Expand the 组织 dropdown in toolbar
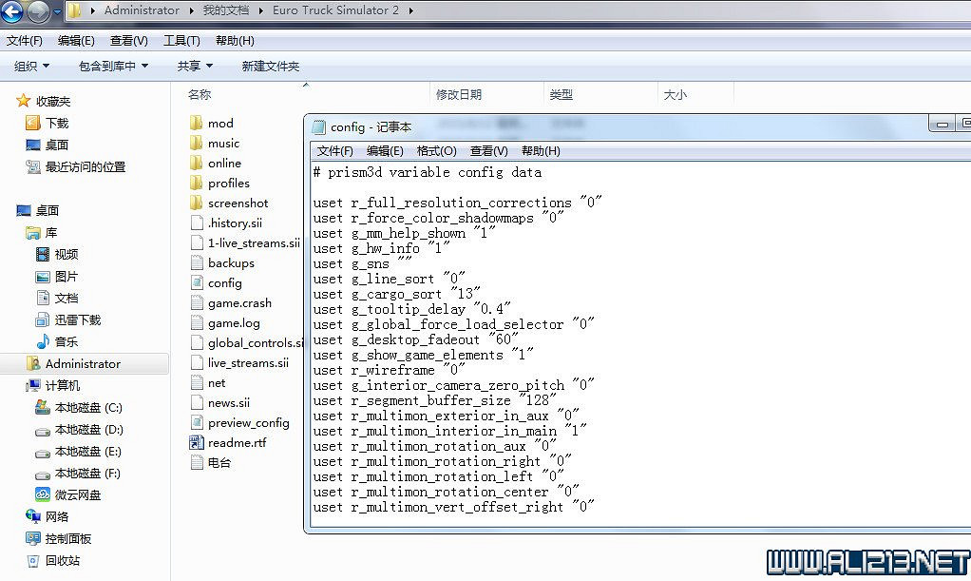Screen dimensions: 971x581 pos(31,66)
